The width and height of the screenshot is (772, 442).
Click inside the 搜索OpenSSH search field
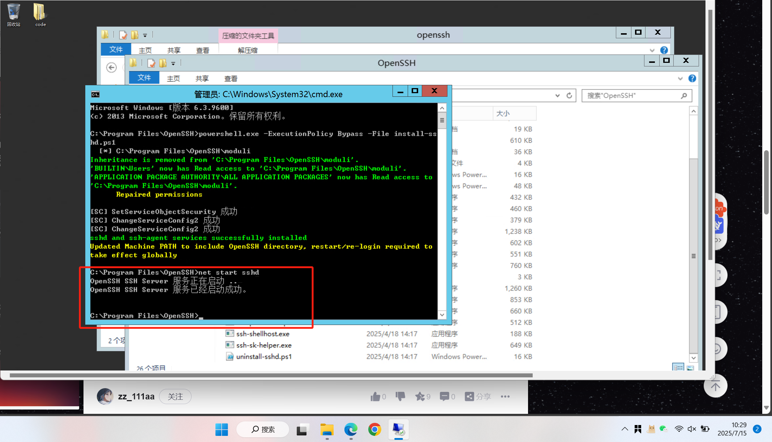coord(632,96)
